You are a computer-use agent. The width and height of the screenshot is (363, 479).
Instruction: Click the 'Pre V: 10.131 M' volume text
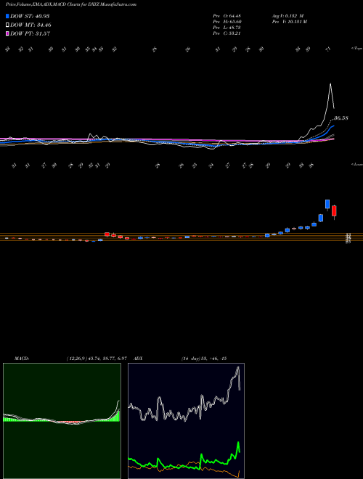point(289,22)
